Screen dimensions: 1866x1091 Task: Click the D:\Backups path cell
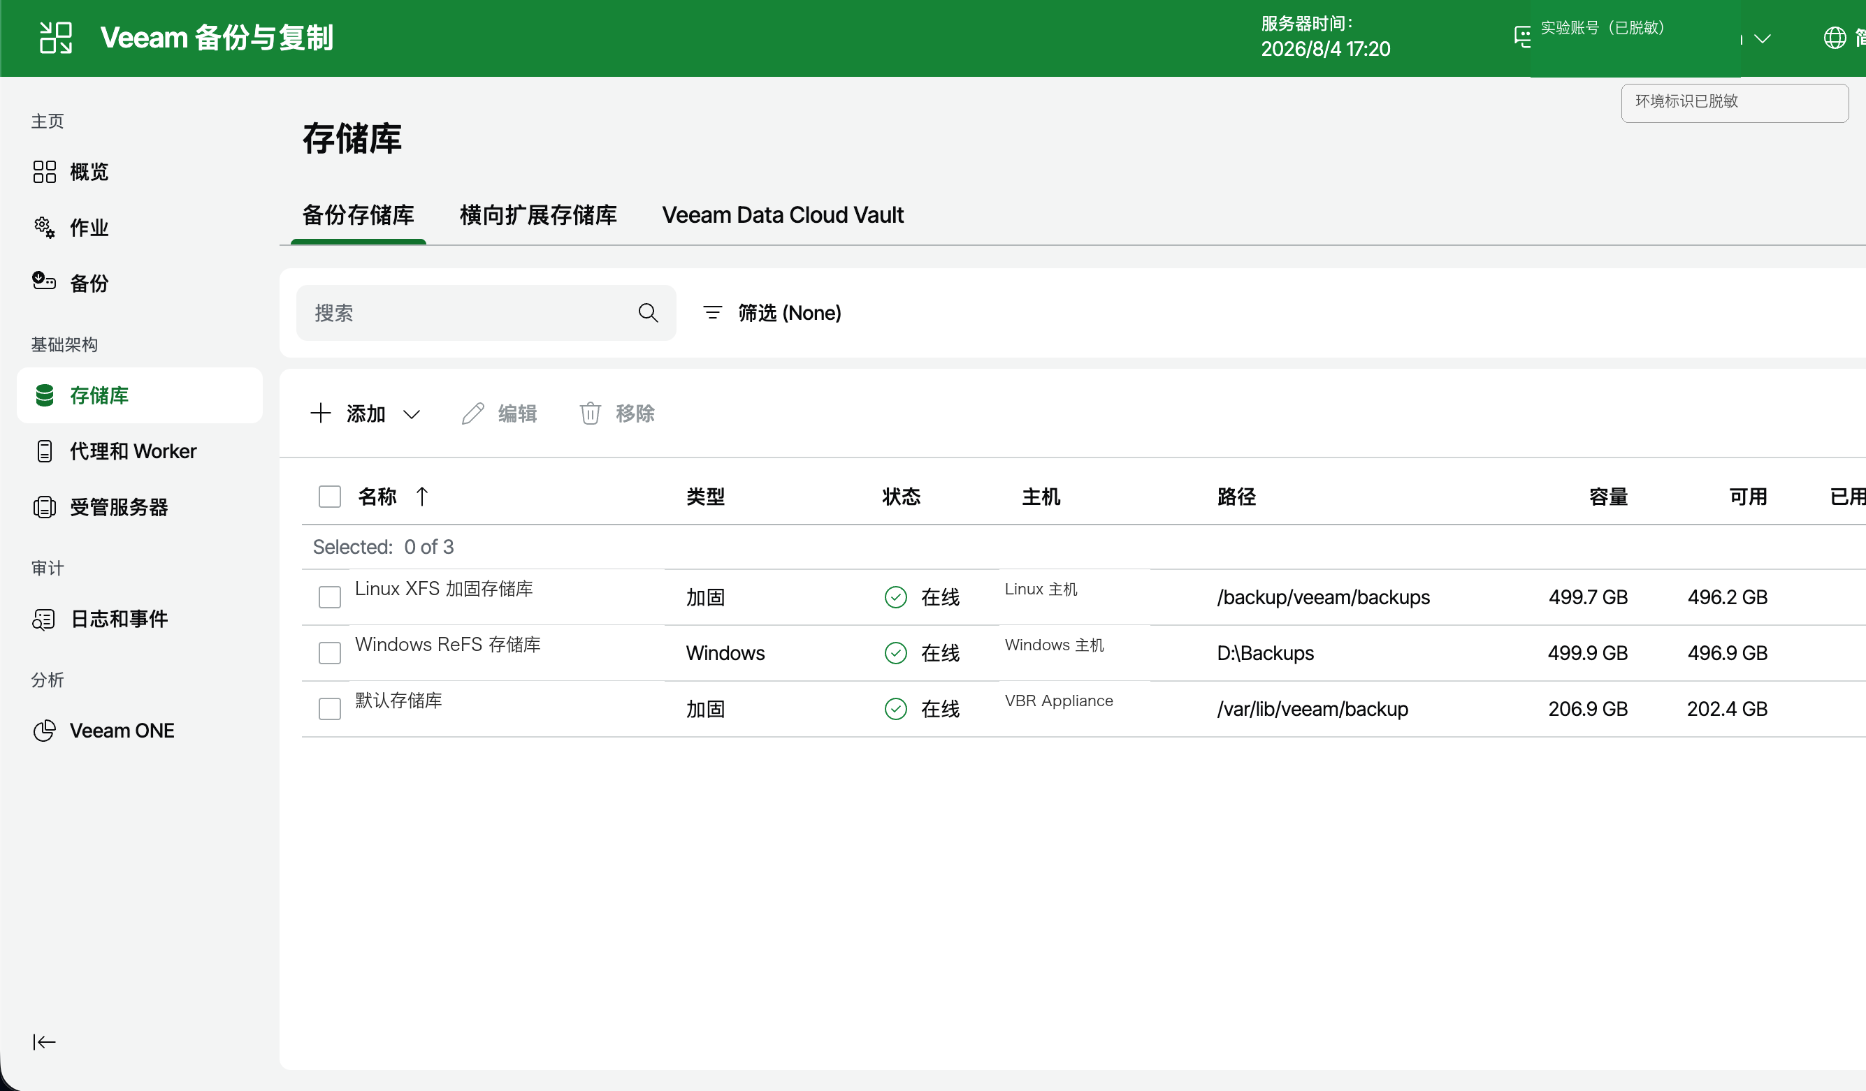pyautogui.click(x=1266, y=653)
